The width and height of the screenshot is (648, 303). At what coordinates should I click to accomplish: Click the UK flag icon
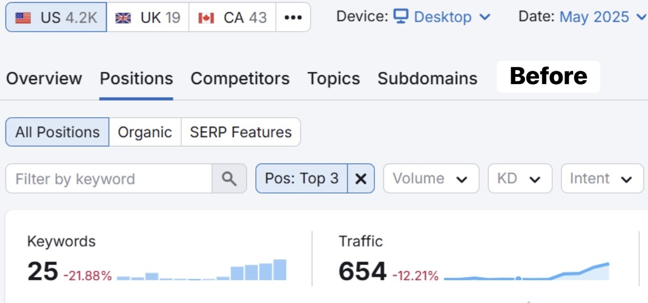point(123,18)
